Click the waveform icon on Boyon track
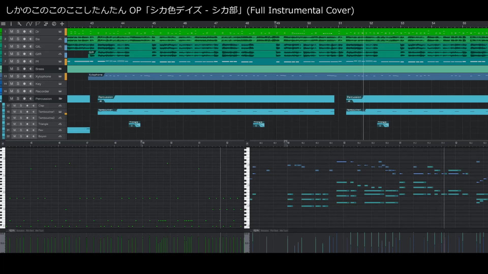Screen dimensions: 488x274 (60, 136)
